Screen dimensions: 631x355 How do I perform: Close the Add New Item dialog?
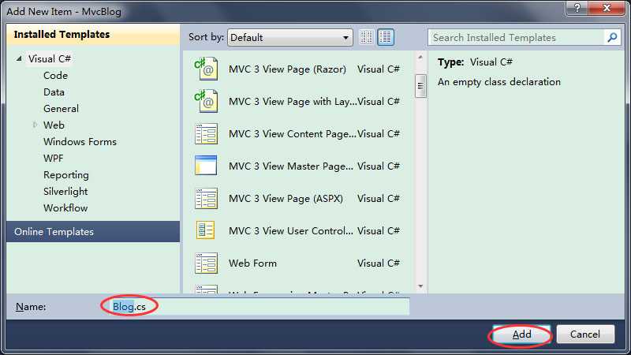[607, 8]
